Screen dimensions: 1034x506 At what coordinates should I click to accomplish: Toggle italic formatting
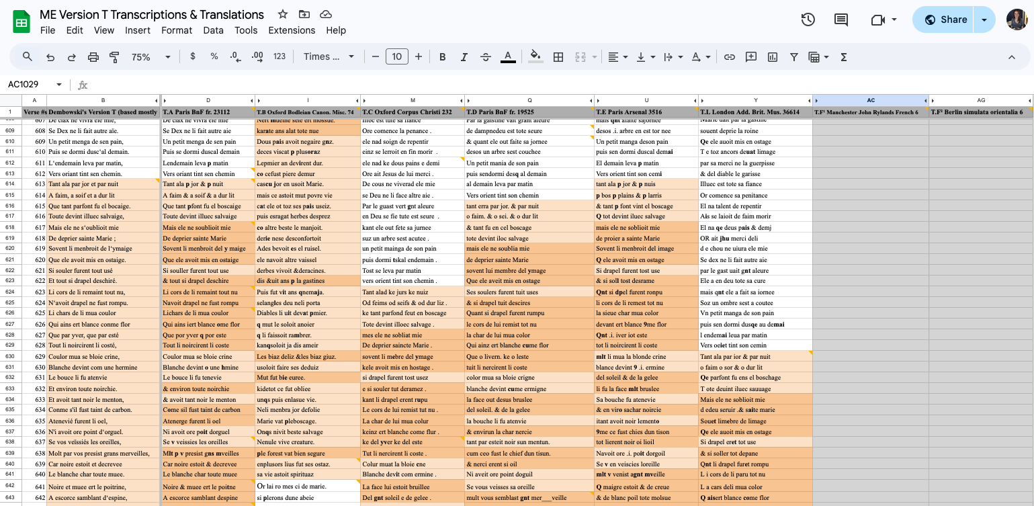464,57
